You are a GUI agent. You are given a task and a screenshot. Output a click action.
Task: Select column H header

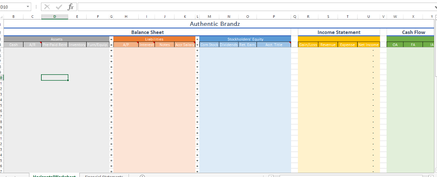(x=126, y=17)
